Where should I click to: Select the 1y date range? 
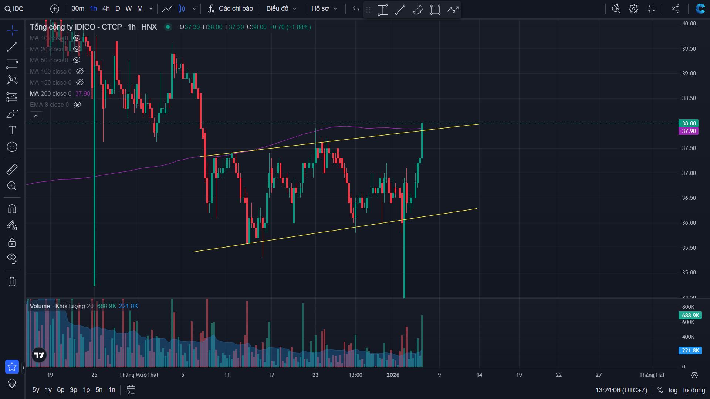[48, 390]
